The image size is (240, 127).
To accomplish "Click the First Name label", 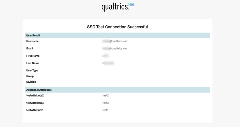I will click(33, 56).
